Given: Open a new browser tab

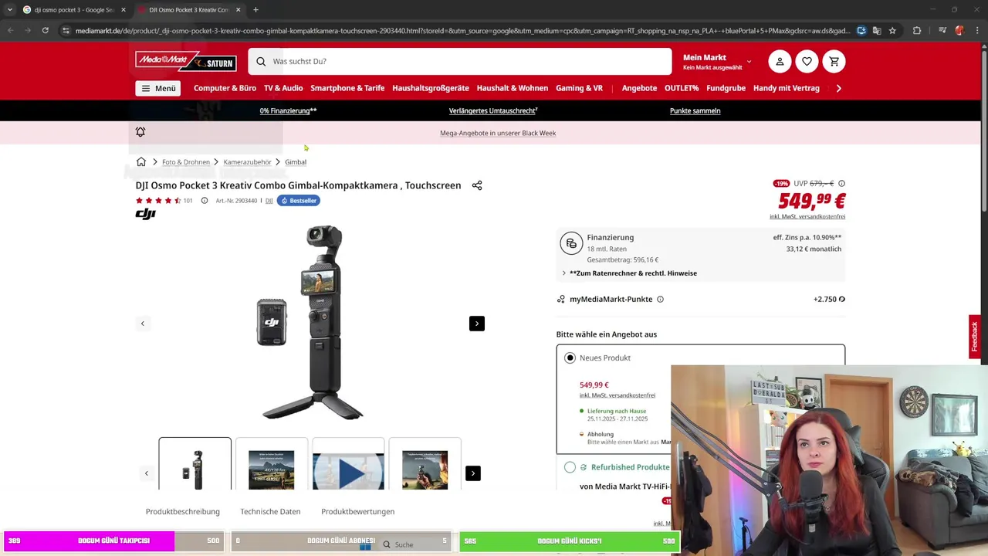Looking at the screenshot, I should [x=255, y=10].
